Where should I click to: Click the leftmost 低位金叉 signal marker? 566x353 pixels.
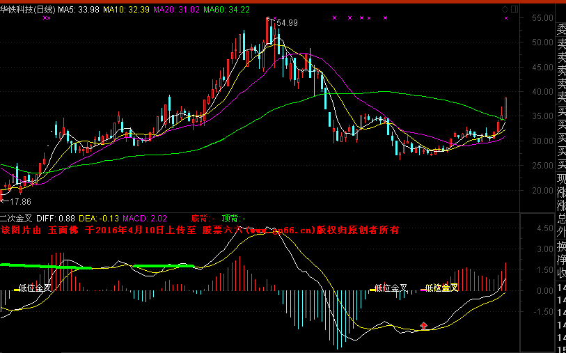tap(35, 287)
